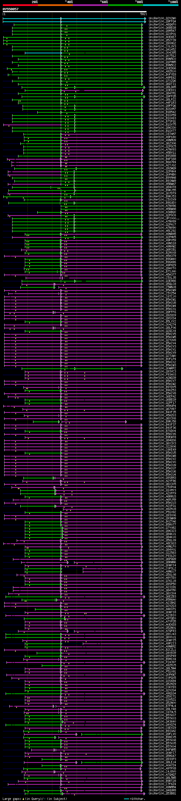The height and width of the screenshot is (801, 181).
Task: Click the UniRef100_B7SJH0 label
Action: coord(162,271)
